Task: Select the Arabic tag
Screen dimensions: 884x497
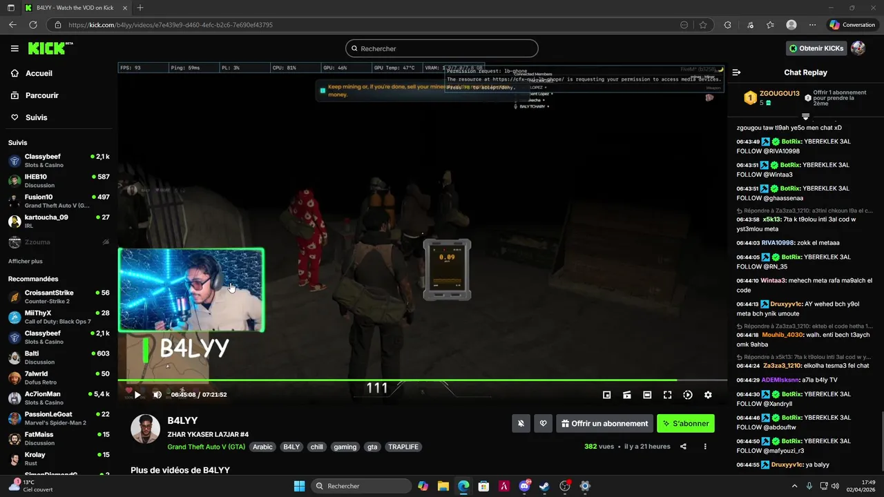Action: 262,447
